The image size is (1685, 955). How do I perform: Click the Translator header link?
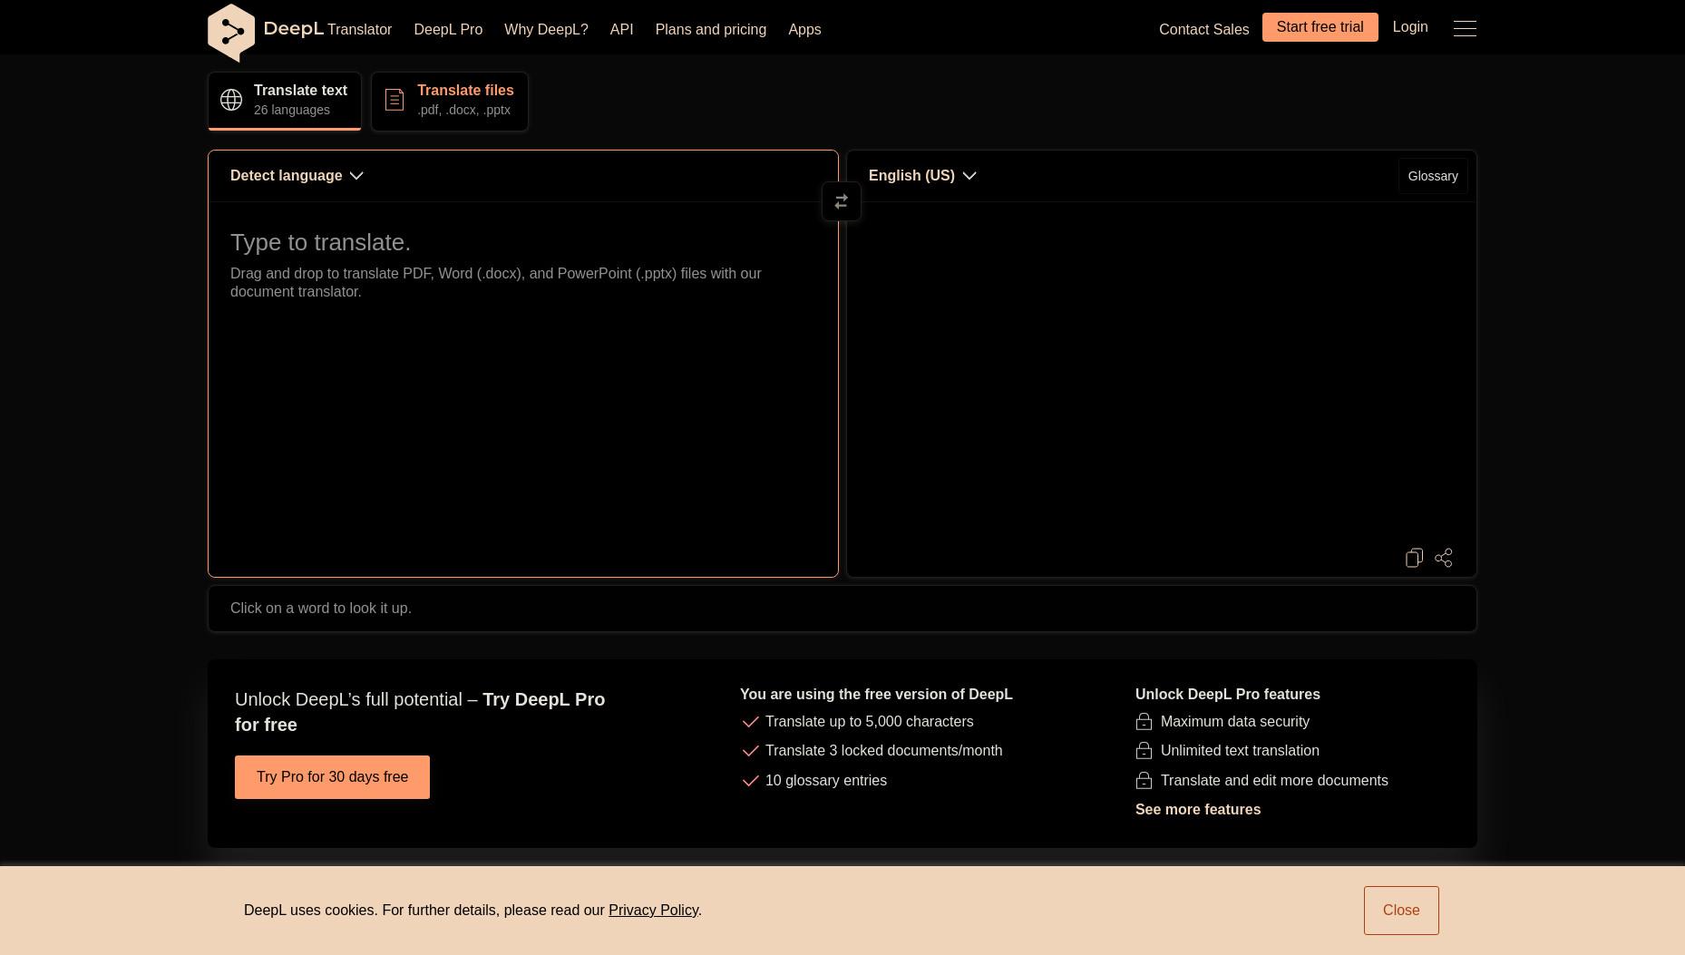click(x=359, y=30)
